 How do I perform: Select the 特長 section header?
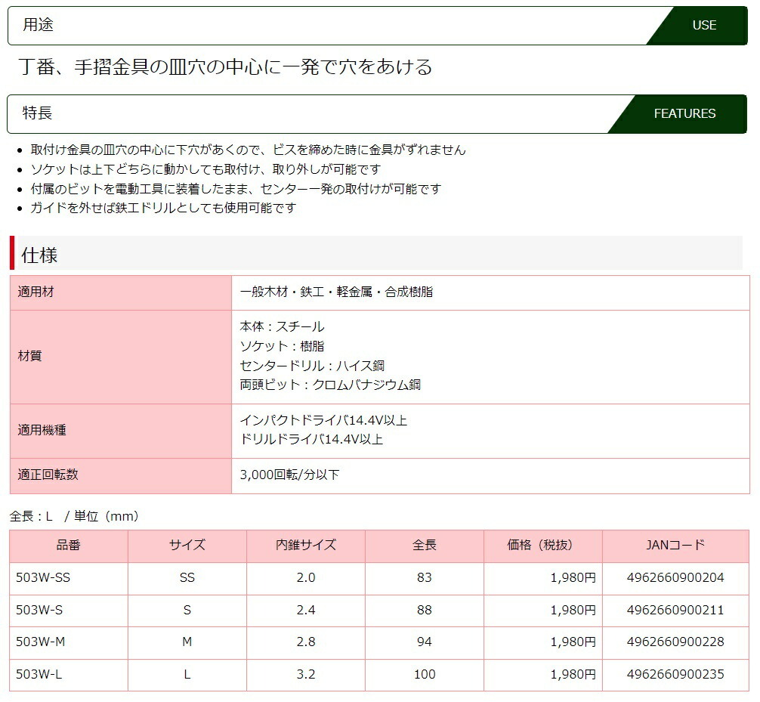[38, 114]
